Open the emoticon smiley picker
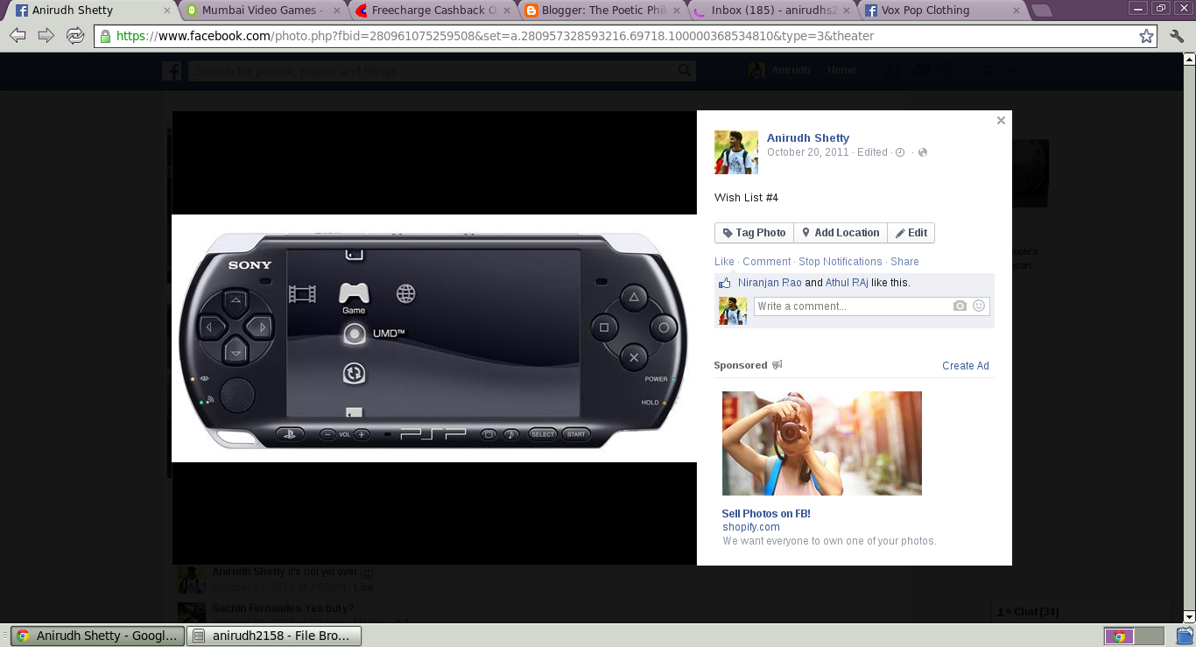Screen dimensions: 1196x647 pos(979,306)
